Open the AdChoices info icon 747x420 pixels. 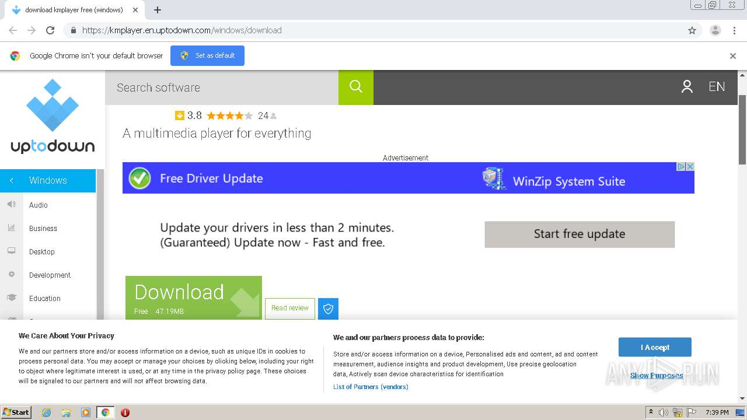[681, 167]
